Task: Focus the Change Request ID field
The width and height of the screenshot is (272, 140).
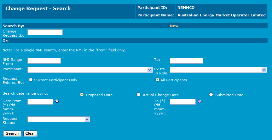Action: point(45,32)
